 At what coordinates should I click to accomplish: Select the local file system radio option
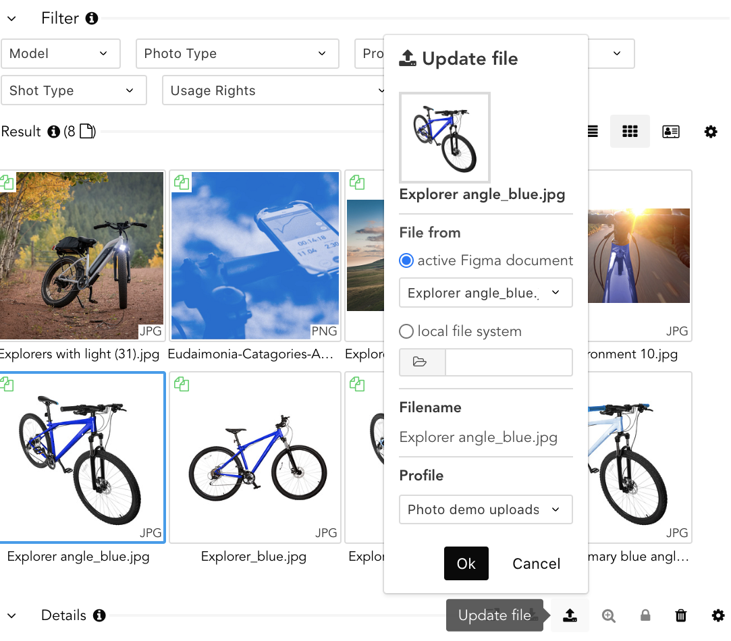406,331
